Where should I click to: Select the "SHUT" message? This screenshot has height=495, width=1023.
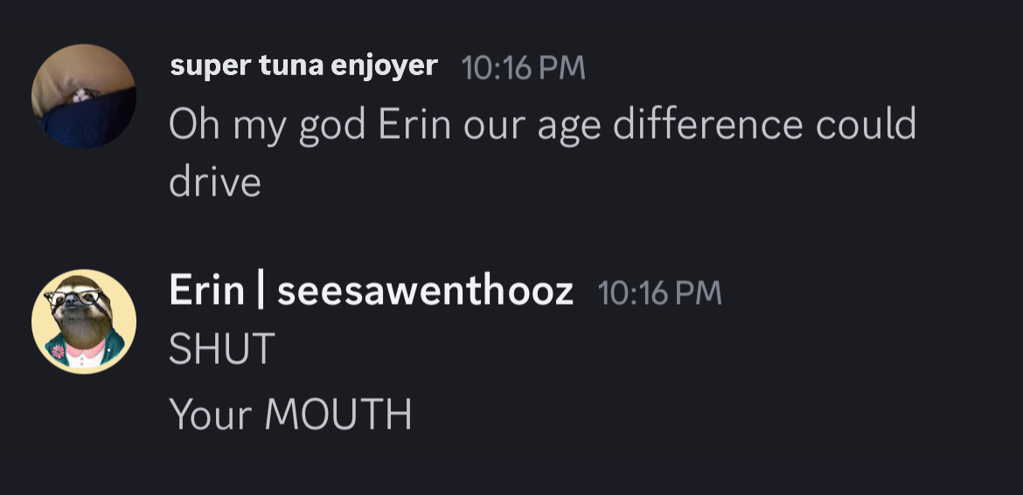[x=222, y=350]
